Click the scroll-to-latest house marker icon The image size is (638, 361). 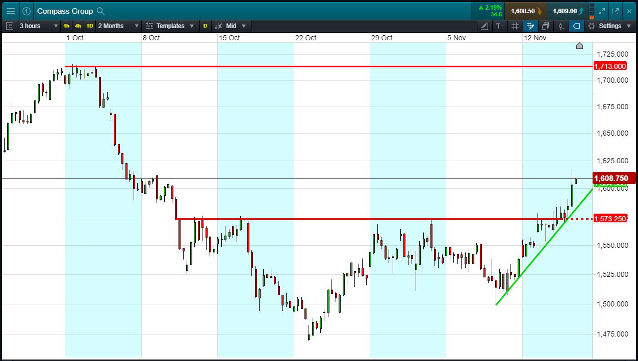(x=579, y=46)
